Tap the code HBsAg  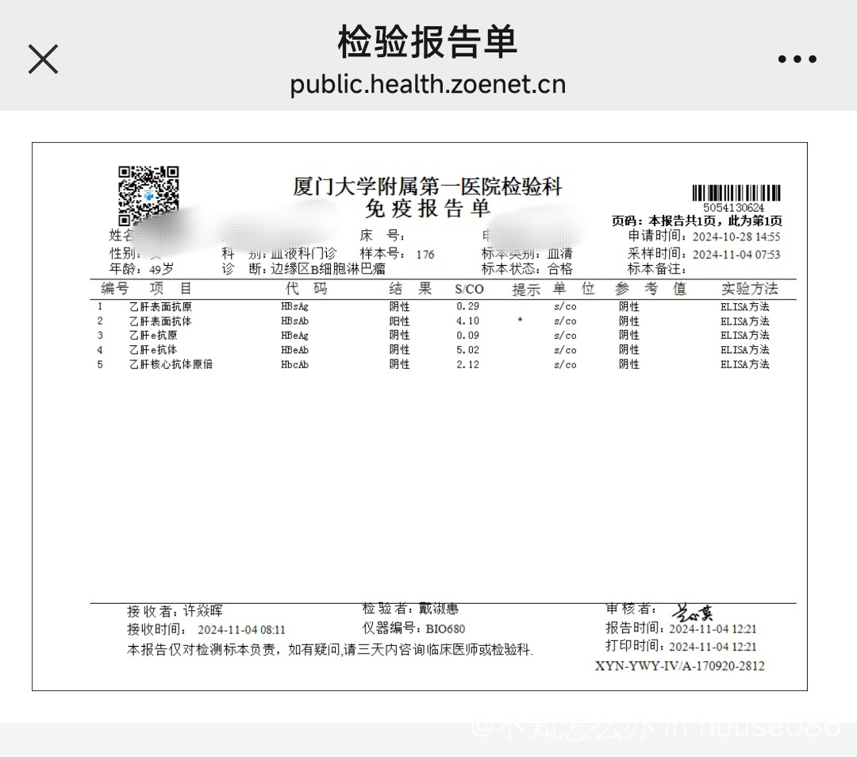[x=295, y=307]
